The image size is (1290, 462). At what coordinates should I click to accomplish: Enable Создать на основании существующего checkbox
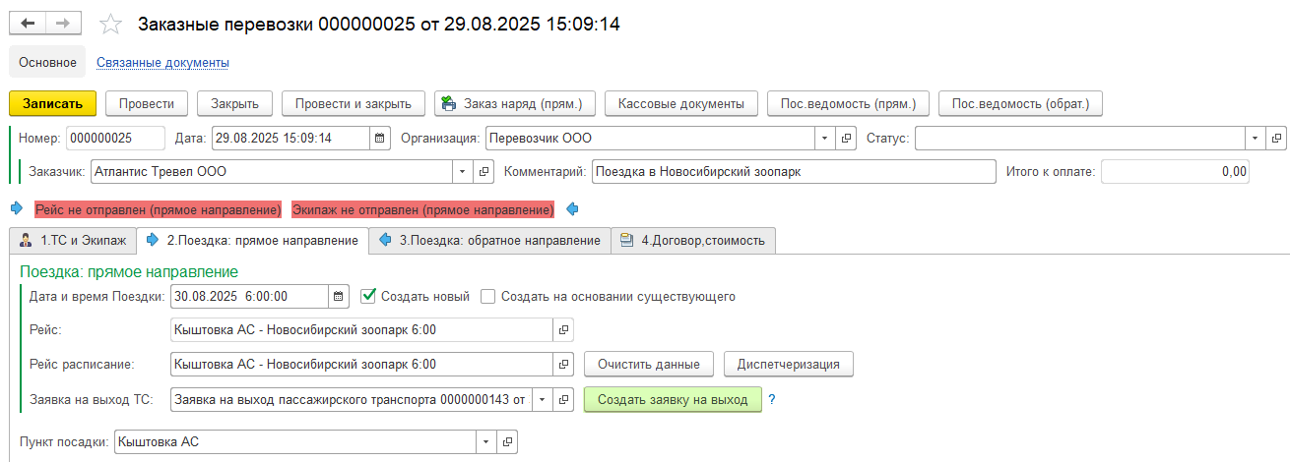coord(488,296)
